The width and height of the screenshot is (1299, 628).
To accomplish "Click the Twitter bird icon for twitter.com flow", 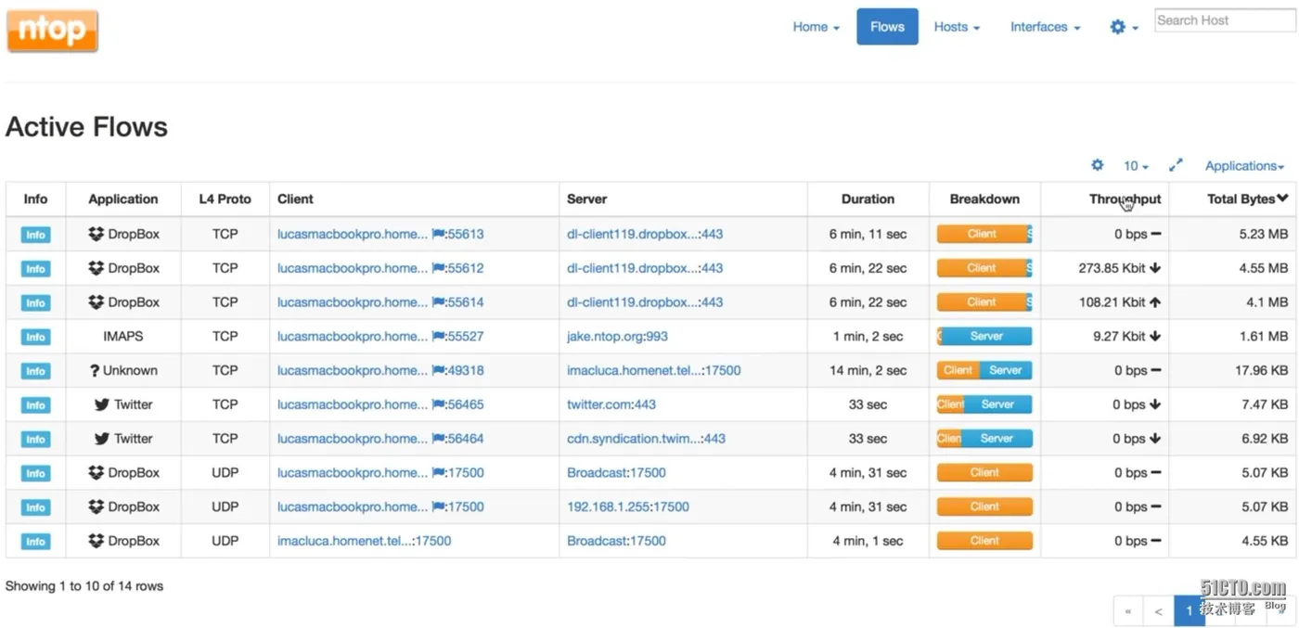I will [102, 404].
